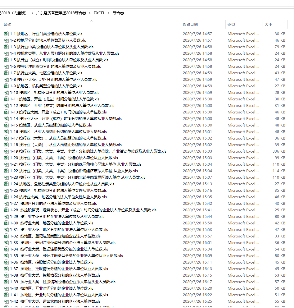Click Excel icon of file 1-15

click(6, 125)
